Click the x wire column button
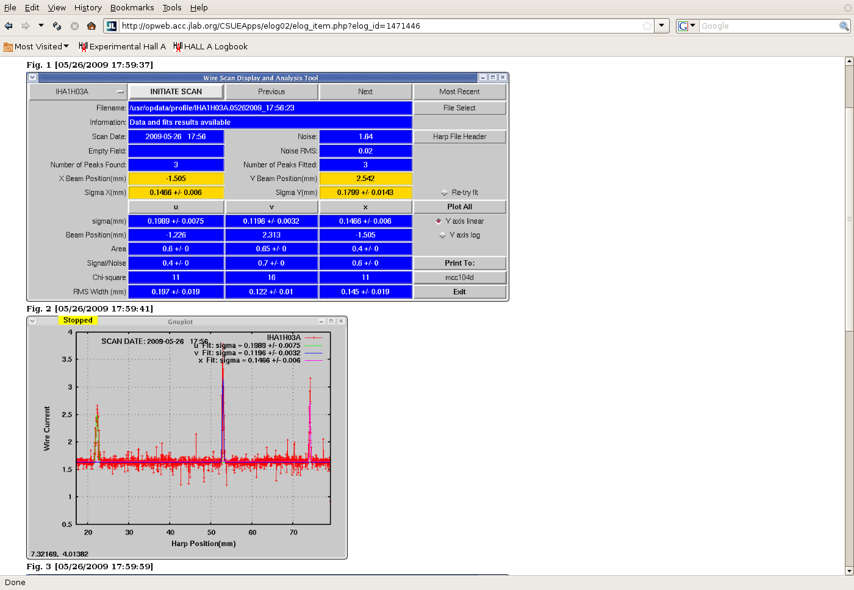Viewport: 854px width, 590px height. coord(365,207)
